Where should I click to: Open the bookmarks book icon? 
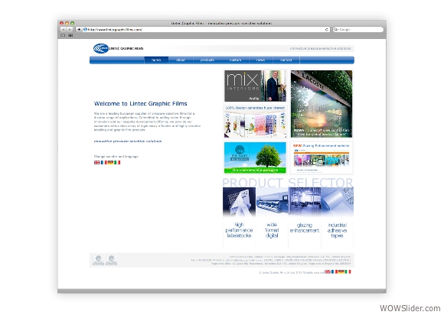pos(63,35)
